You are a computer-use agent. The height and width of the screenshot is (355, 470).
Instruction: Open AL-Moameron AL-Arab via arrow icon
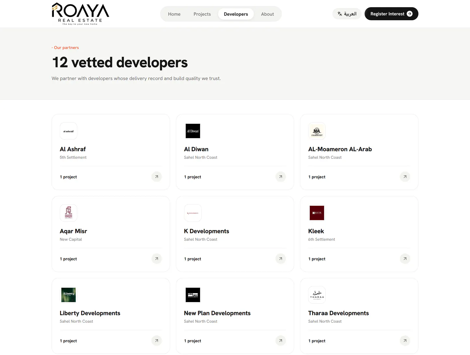click(x=405, y=177)
